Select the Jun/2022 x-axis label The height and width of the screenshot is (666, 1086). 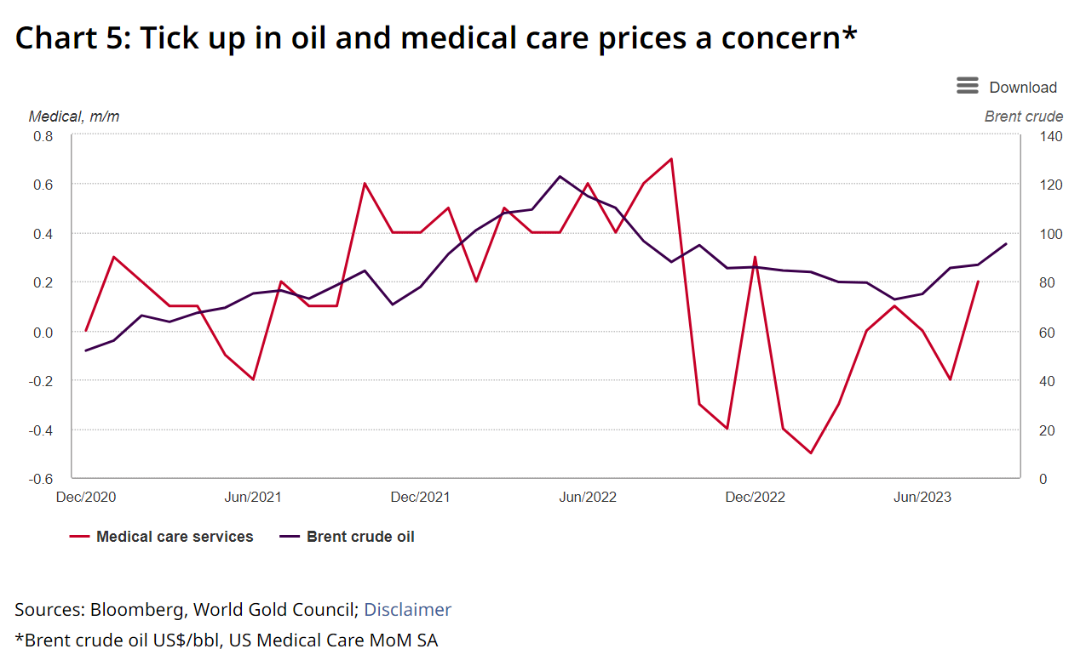coord(587,497)
